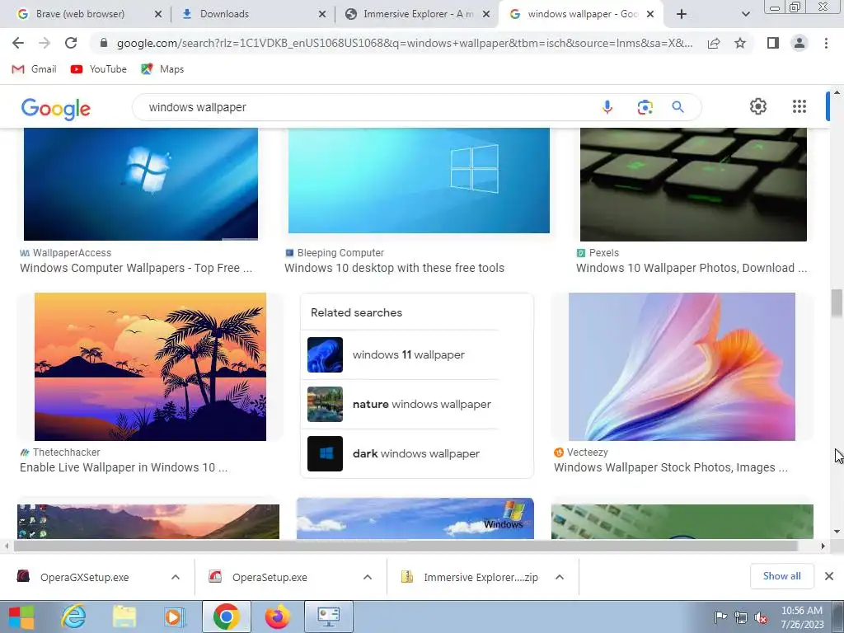Open the Chrome profile avatar
844x633 pixels.
click(799, 43)
